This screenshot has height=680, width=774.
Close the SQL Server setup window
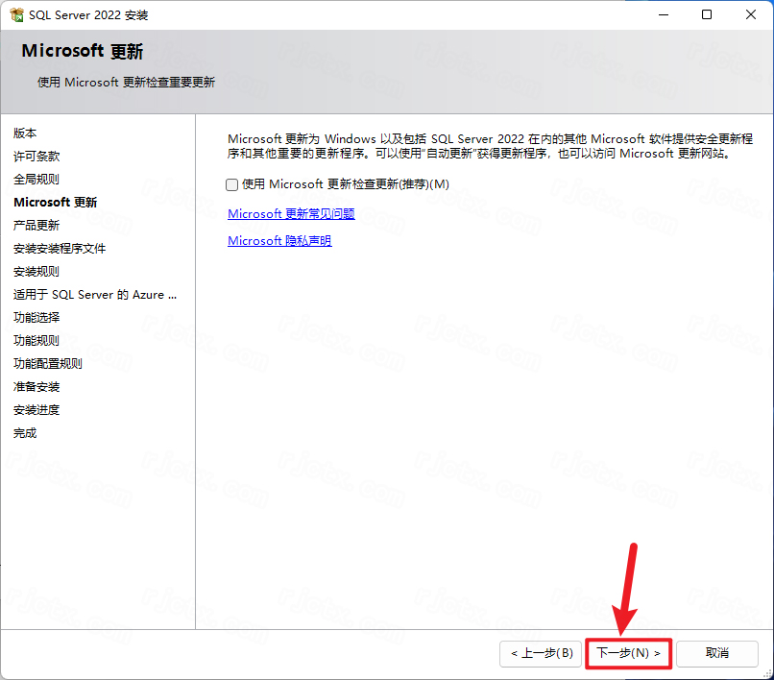(x=751, y=14)
